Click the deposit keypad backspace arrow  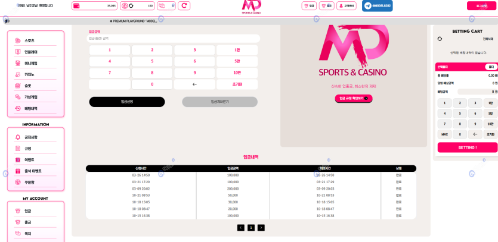click(x=194, y=84)
